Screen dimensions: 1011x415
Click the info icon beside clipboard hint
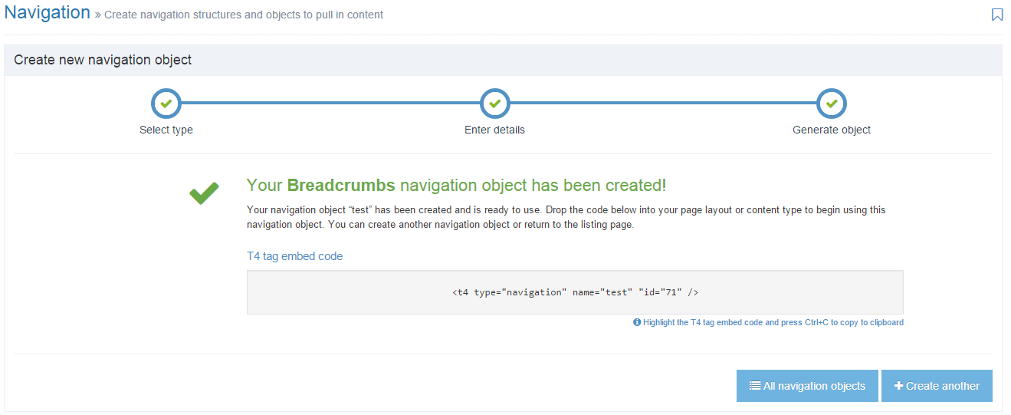[x=637, y=323]
